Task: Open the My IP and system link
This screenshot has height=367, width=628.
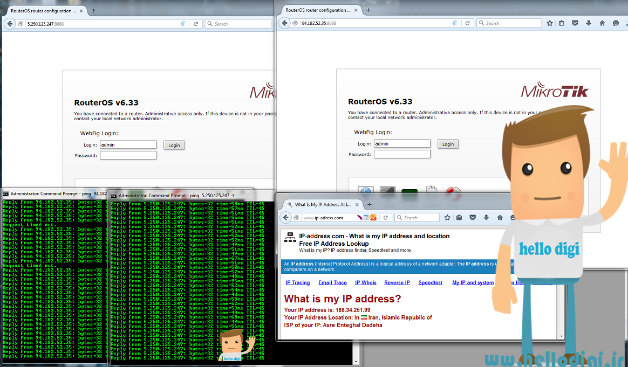Action: tap(473, 282)
